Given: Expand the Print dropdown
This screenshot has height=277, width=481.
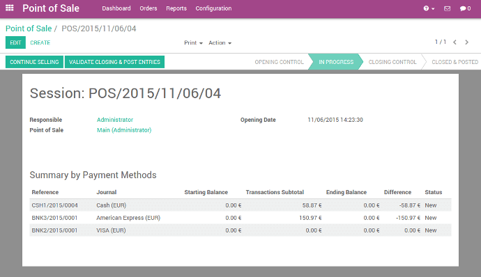Looking at the screenshot, I should (x=193, y=43).
